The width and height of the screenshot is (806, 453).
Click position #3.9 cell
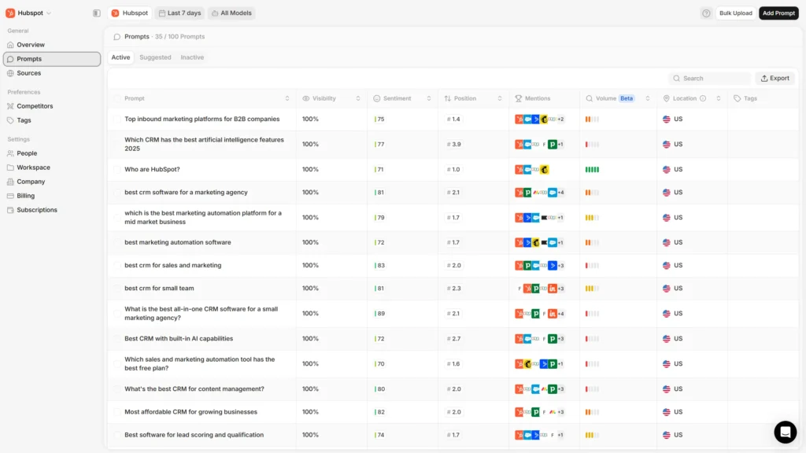454,145
